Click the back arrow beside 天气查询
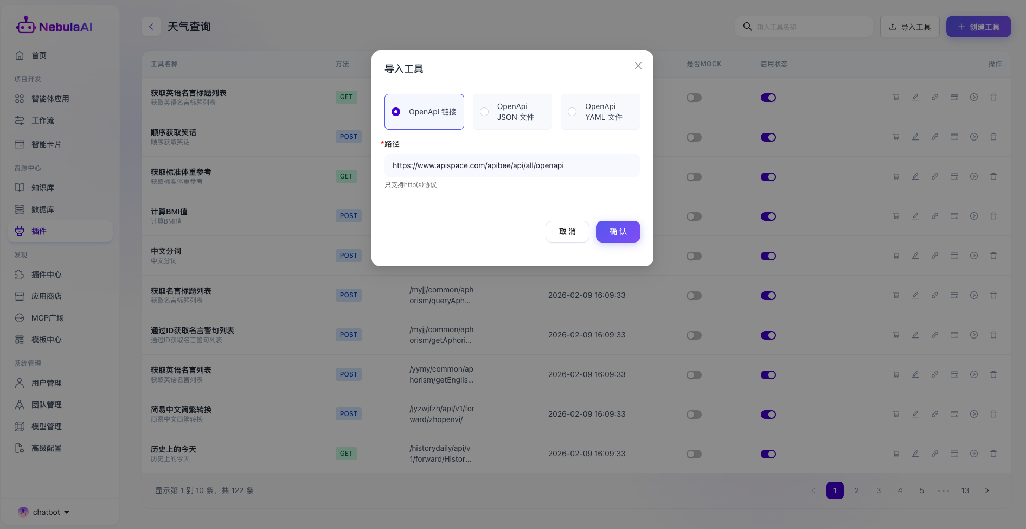This screenshot has height=529, width=1026. click(x=151, y=27)
